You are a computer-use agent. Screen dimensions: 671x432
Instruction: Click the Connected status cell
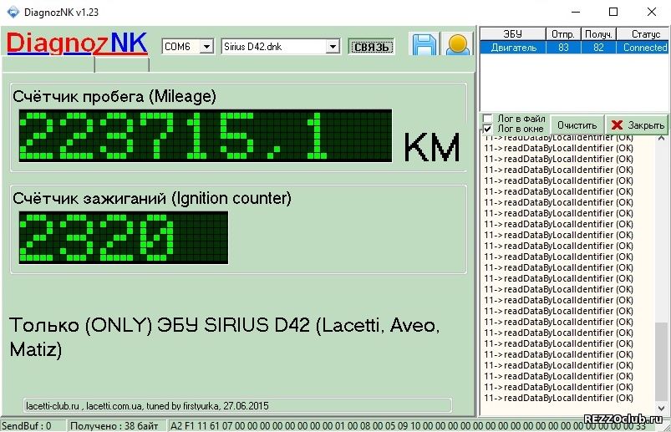[643, 48]
